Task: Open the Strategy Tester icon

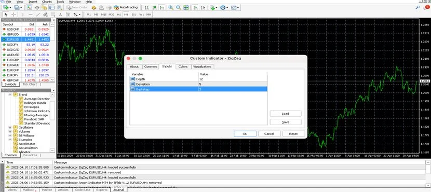Action: click(59, 7)
